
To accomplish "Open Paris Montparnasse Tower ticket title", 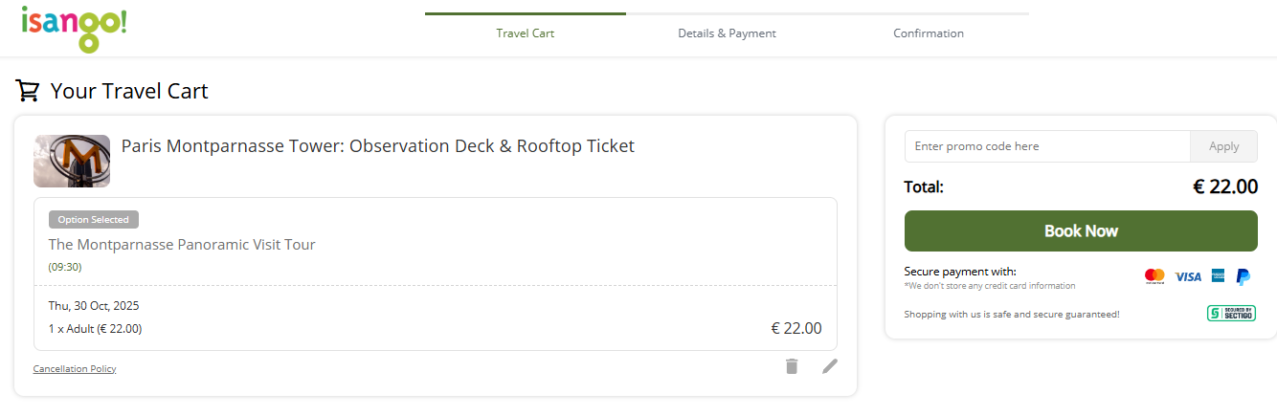I will coord(377,146).
